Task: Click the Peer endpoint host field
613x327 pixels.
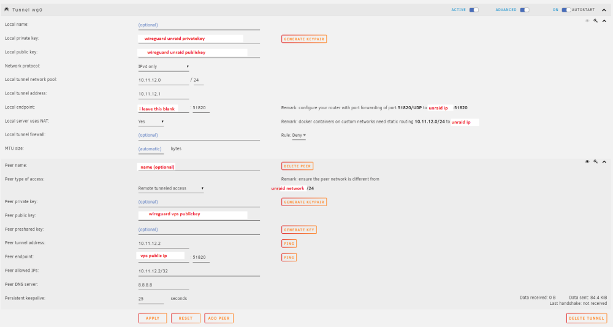Action: coord(164,256)
